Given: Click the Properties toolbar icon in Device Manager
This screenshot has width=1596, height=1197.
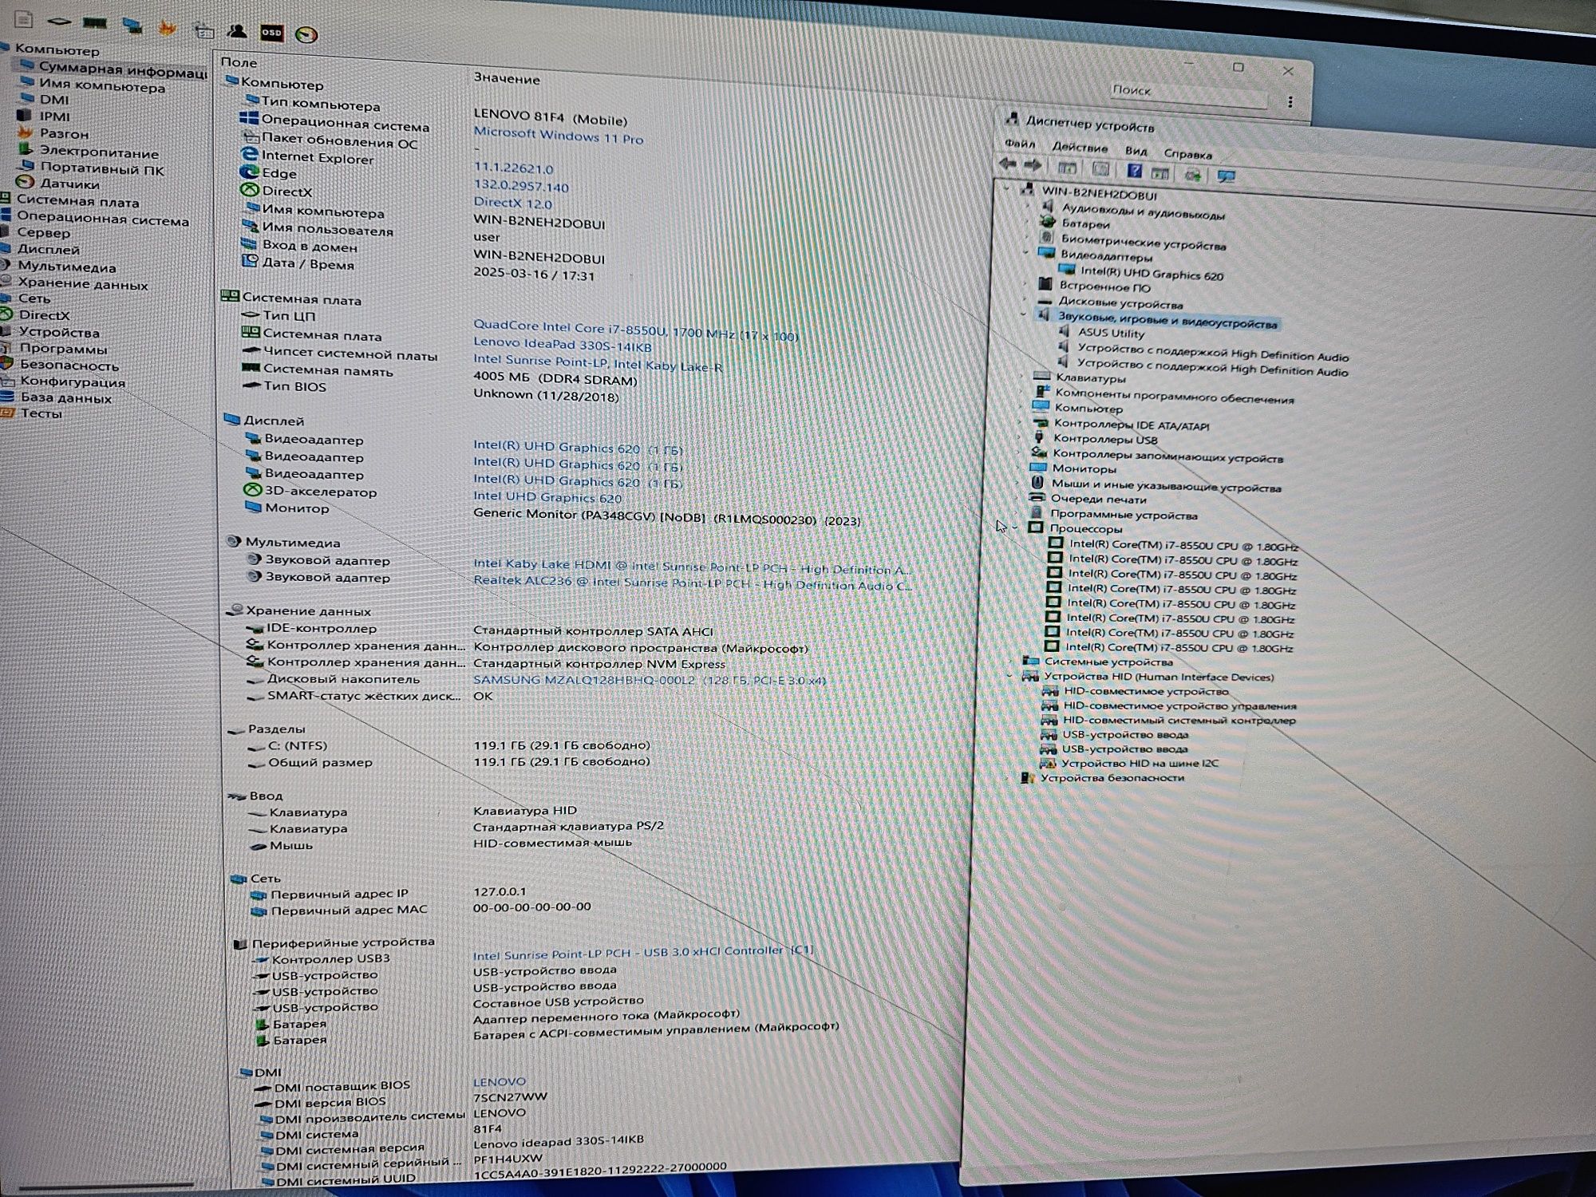Looking at the screenshot, I should pyautogui.click(x=1101, y=169).
